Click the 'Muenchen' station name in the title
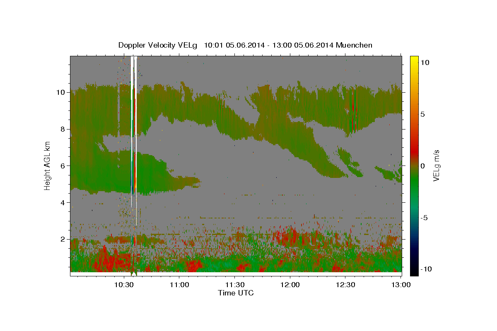Image resolution: width=497 pixels, height=331 pixels. (354, 45)
